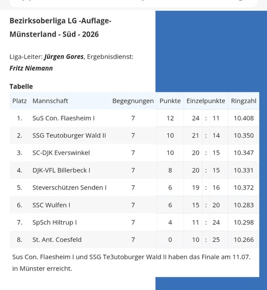Click the name Jürgen Gores
This screenshot has height=290, width=267.
pos(64,57)
